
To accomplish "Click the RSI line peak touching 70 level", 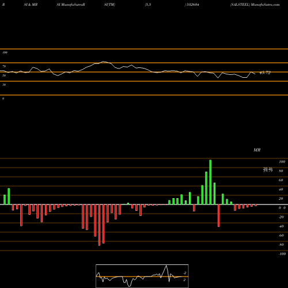I will pos(103,62).
